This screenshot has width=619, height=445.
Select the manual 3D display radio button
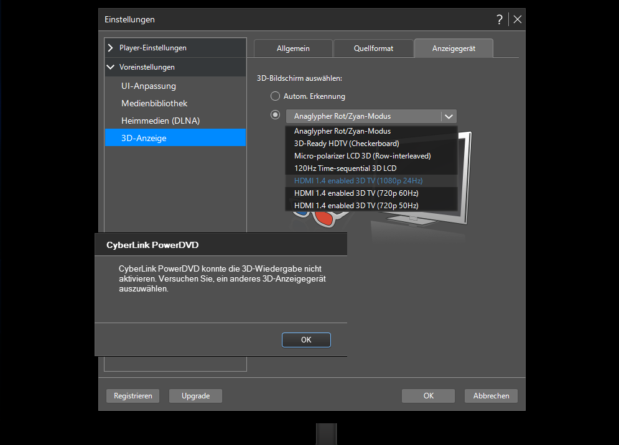pos(275,115)
